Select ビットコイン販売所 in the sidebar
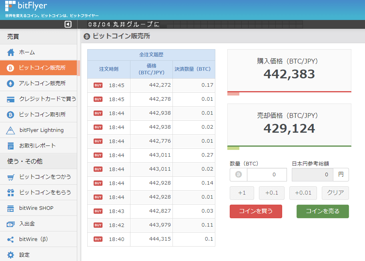This screenshot has height=261, width=365. (38, 68)
